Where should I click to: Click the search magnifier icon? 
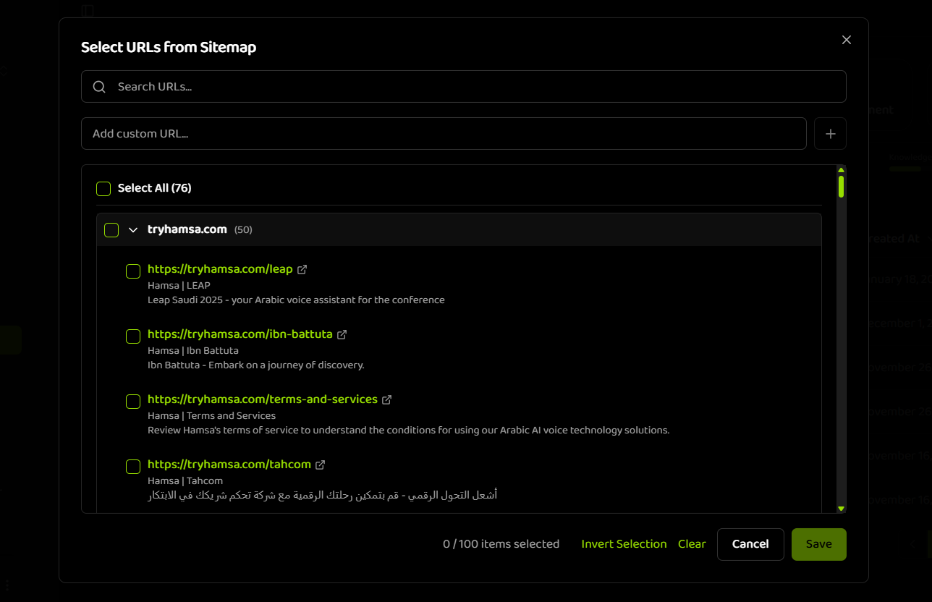pyautogui.click(x=99, y=86)
